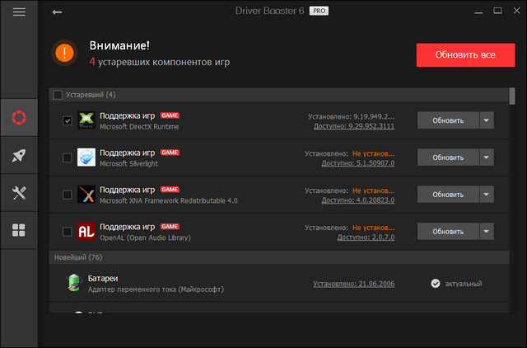The image size is (527, 348).
Task: Expand dropdown arrow beside DirectX Обновить
Action: (x=487, y=120)
